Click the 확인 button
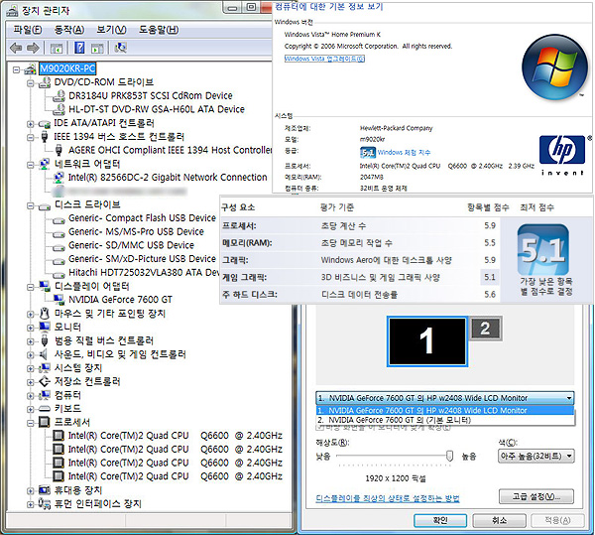 coord(440,520)
